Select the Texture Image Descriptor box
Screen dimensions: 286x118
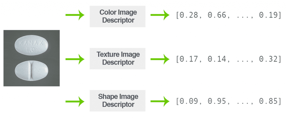tap(118, 58)
